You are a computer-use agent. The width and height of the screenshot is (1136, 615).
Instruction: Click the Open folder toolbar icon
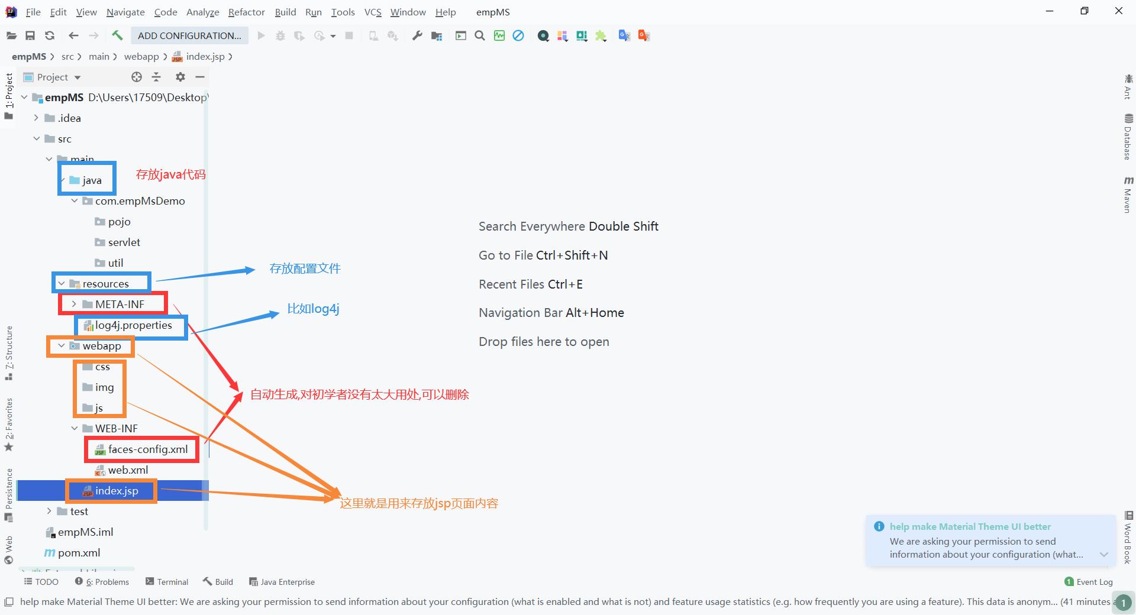click(x=11, y=35)
